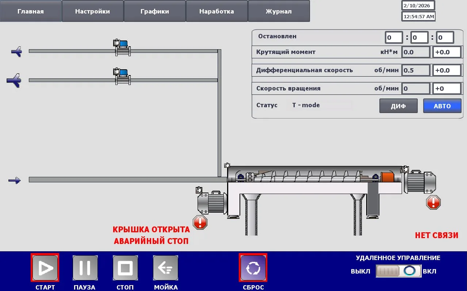Switch to the Настройки tab
This screenshot has height=291, width=467.
pyautogui.click(x=93, y=11)
